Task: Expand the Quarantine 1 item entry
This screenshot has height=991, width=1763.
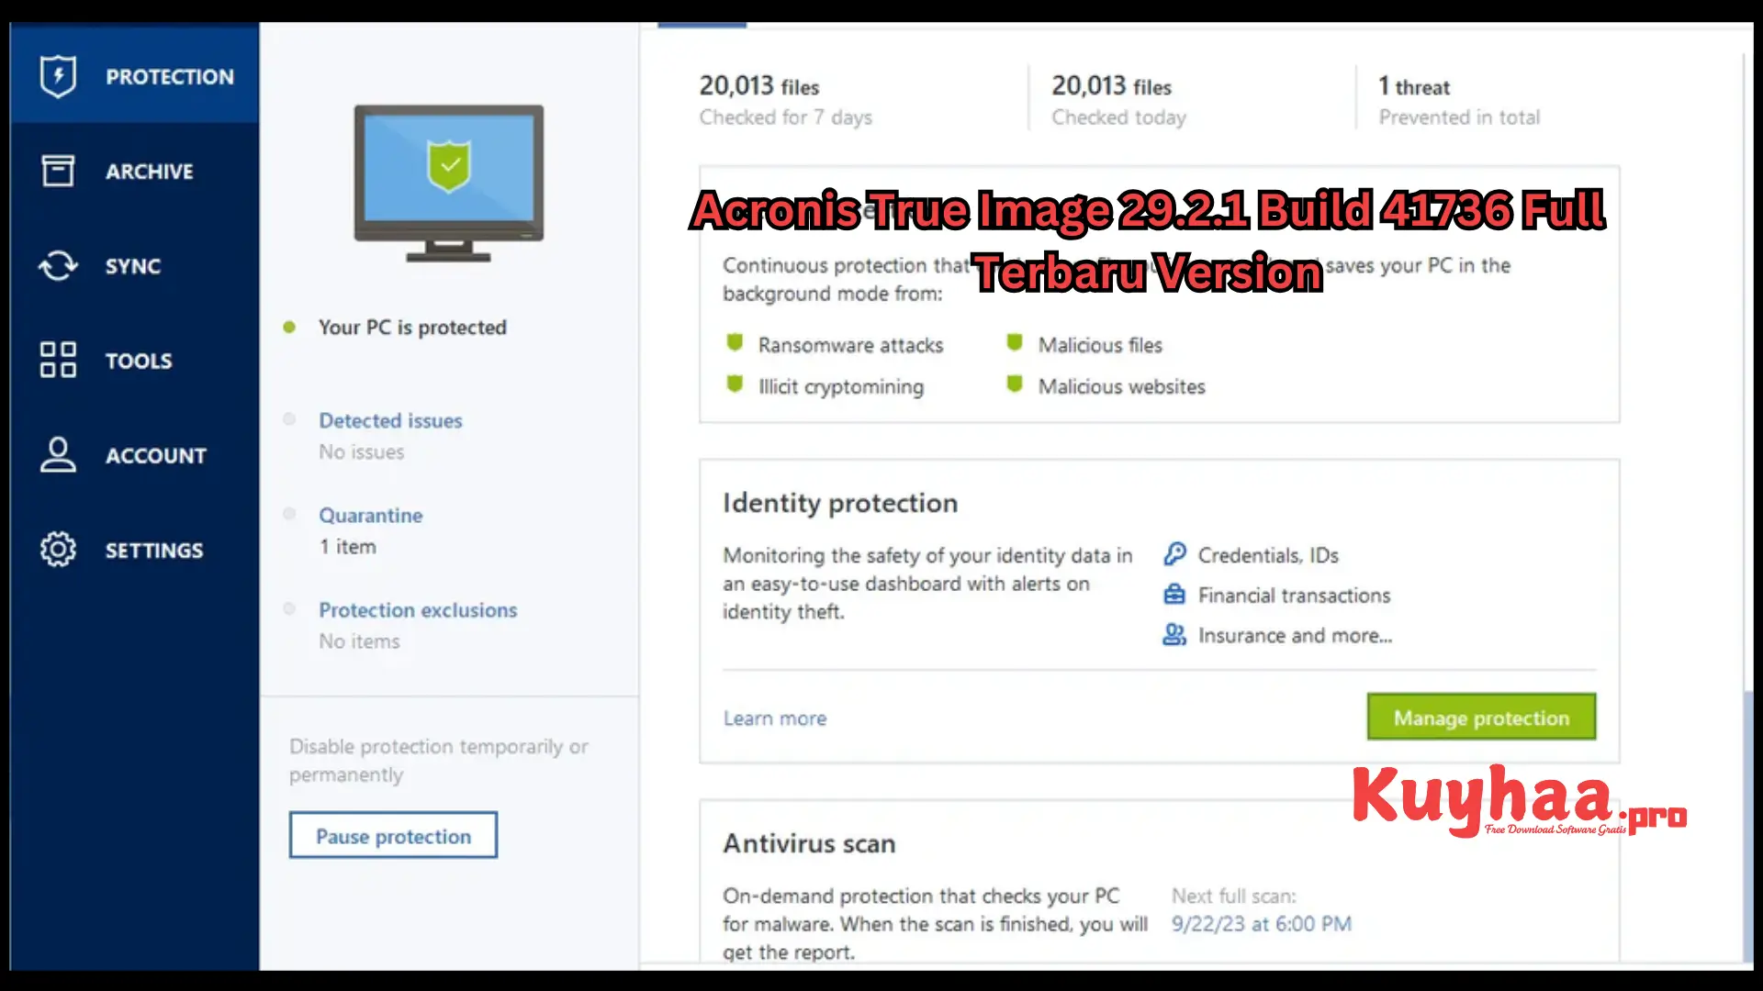Action: pyautogui.click(x=371, y=513)
